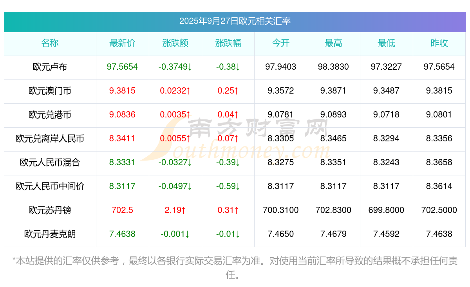Image resolution: width=470 pixels, height=287 pixels.
Task: Click the 最新价 column header
Action: (x=122, y=43)
